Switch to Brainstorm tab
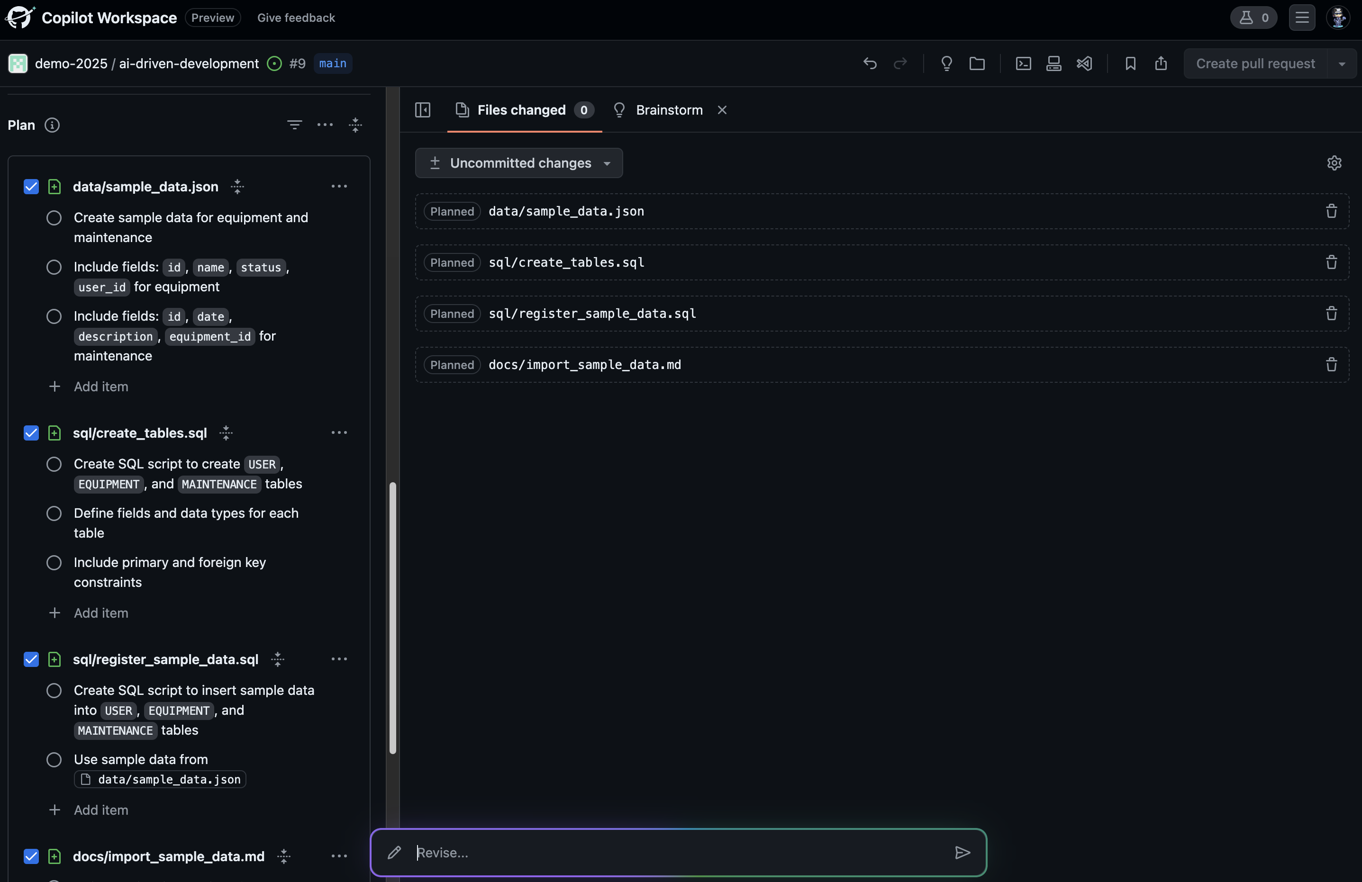This screenshot has height=882, width=1362. click(x=658, y=110)
